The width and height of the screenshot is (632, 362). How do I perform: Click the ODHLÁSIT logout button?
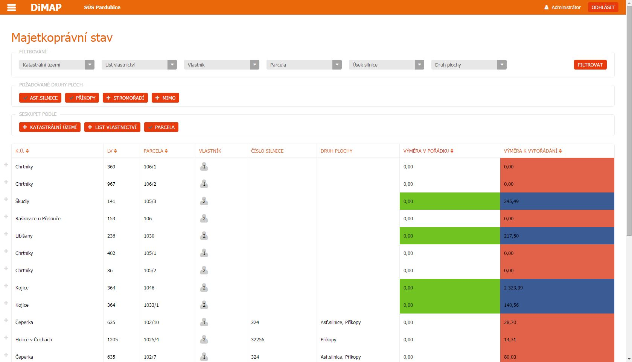[603, 7]
